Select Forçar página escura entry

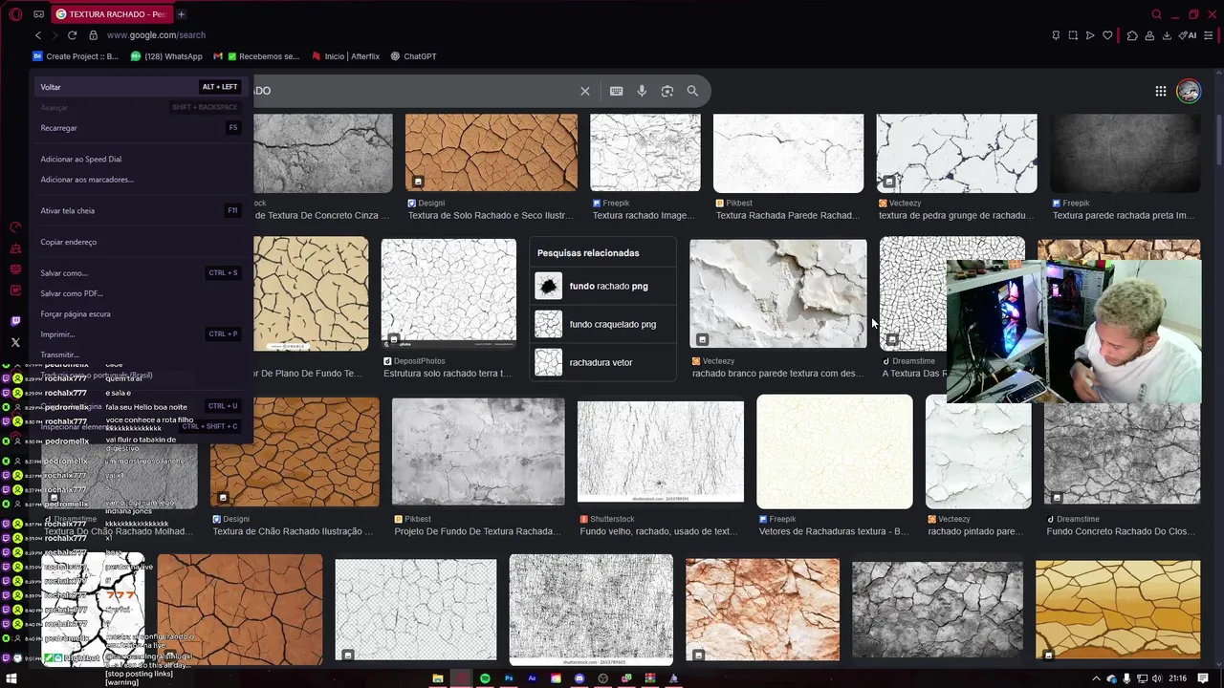click(x=140, y=313)
